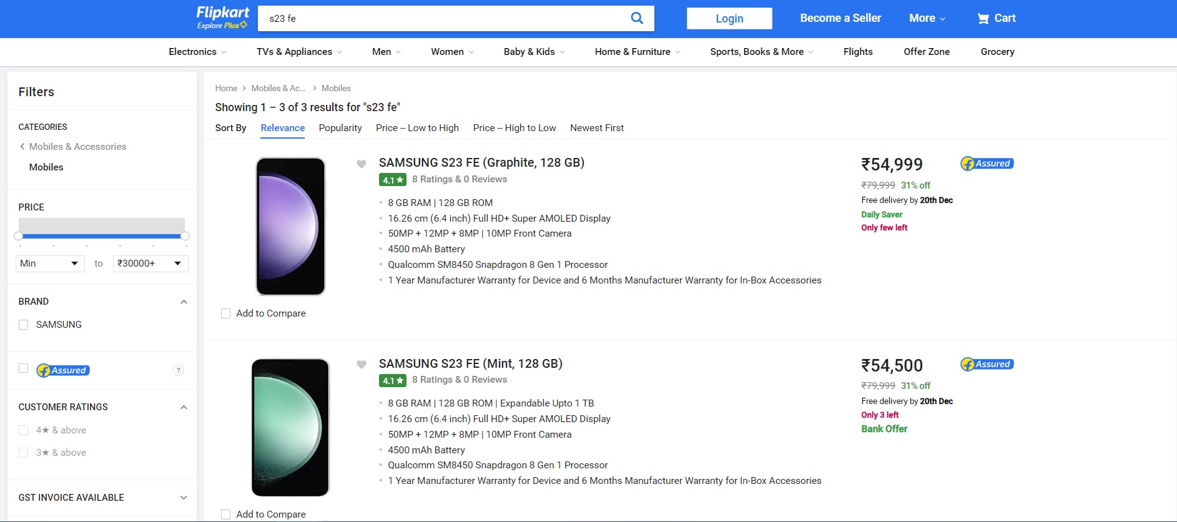Click the left price slider handle
Image resolution: width=1177 pixels, height=522 pixels.
[19, 236]
